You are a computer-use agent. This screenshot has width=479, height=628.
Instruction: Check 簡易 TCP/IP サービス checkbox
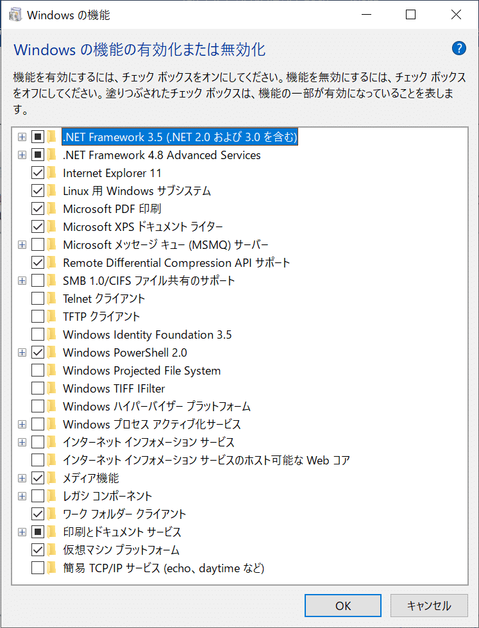click(x=38, y=568)
